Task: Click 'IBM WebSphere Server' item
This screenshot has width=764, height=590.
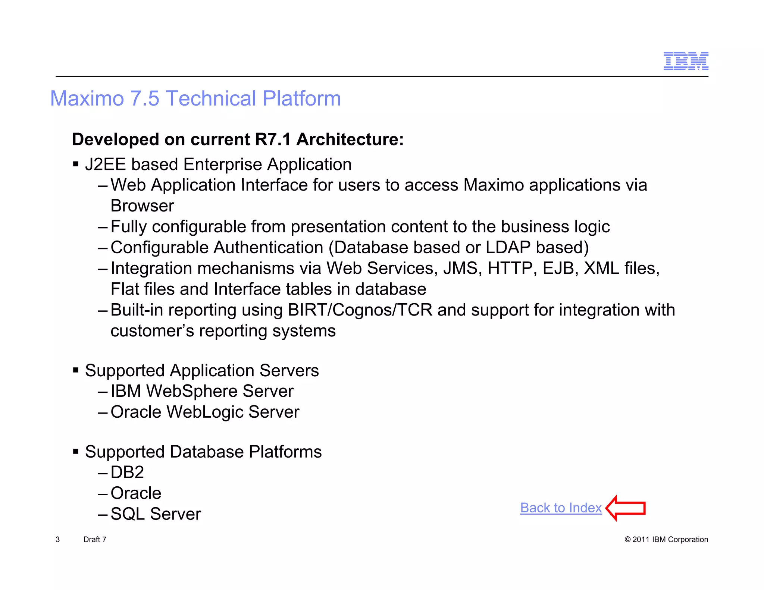Action: [202, 391]
